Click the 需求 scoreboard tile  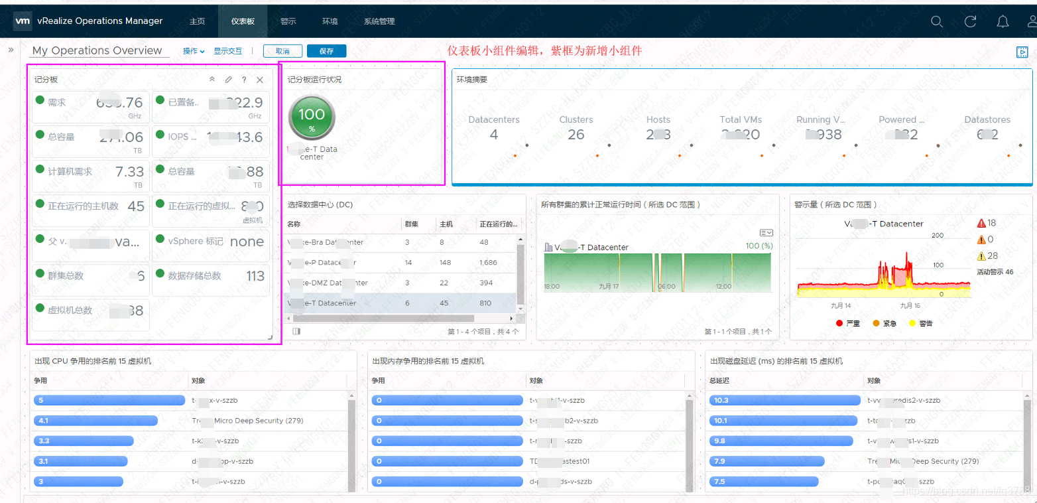[x=91, y=107]
